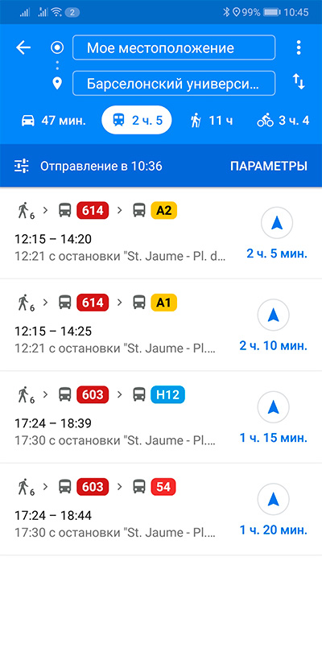Viewport: 322px width, 668px height.
Task: Select the public transit 2 ч. 5 tab
Action: click(x=137, y=120)
